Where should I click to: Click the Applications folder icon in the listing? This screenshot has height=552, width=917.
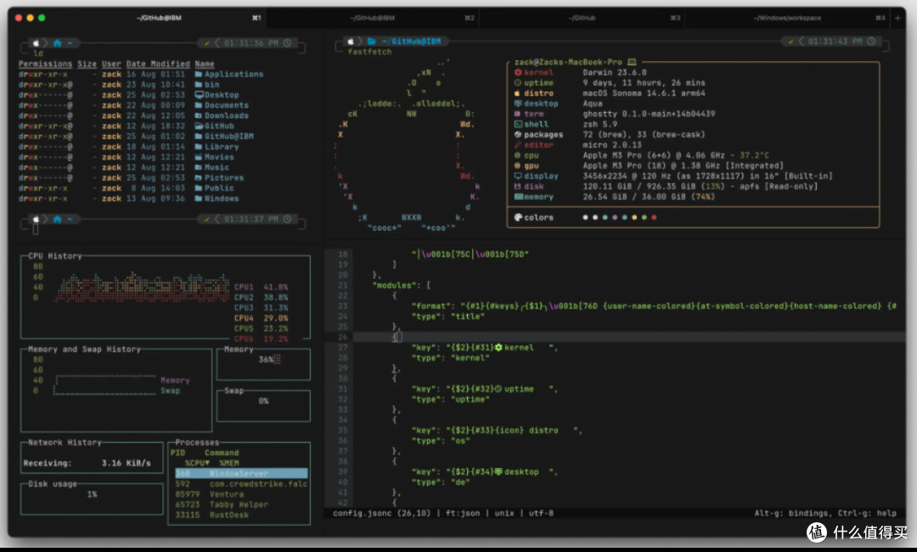coord(198,74)
